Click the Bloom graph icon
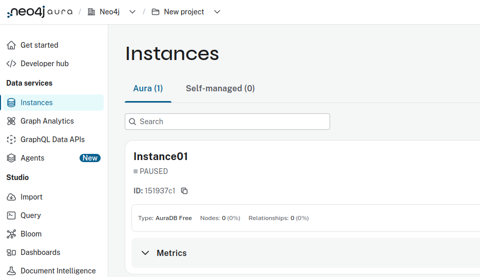The width and height of the screenshot is (480, 277). pos(11,234)
